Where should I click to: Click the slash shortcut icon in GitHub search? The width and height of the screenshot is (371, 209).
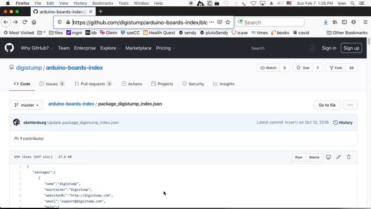click(x=312, y=48)
